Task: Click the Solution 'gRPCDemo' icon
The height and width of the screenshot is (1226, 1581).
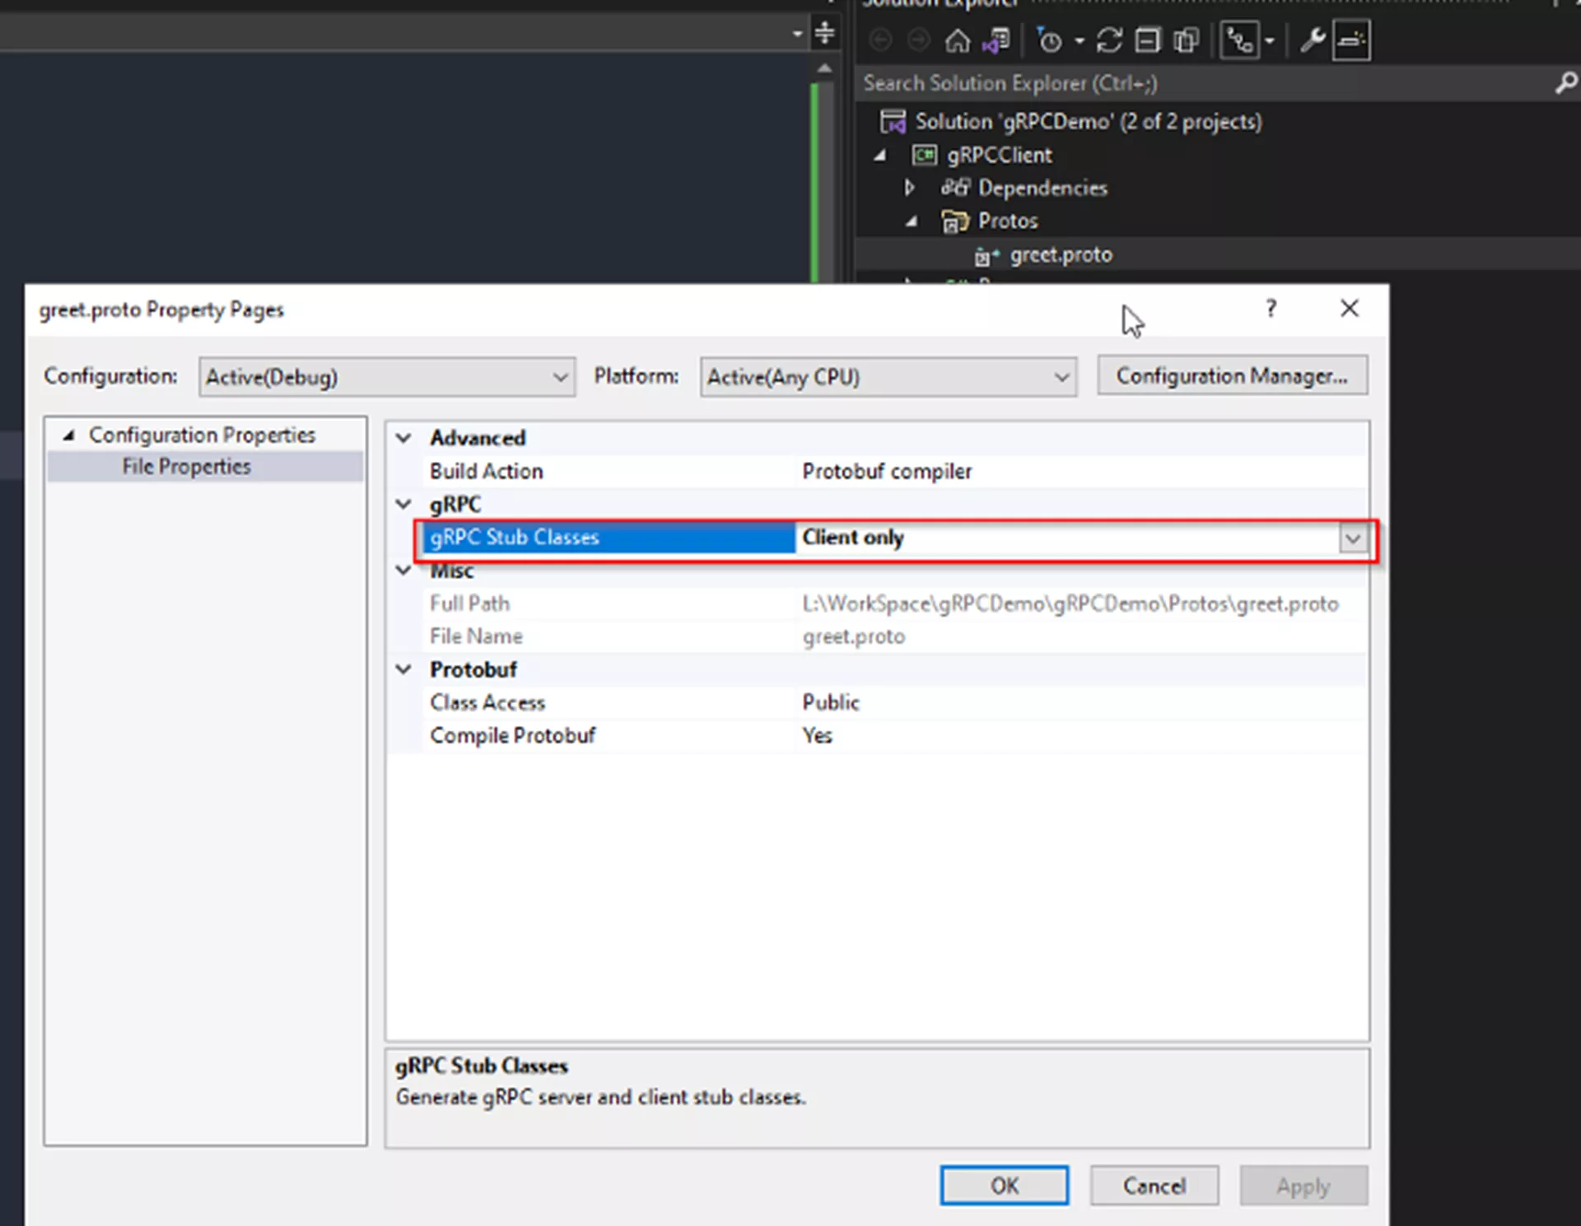Action: pos(893,122)
